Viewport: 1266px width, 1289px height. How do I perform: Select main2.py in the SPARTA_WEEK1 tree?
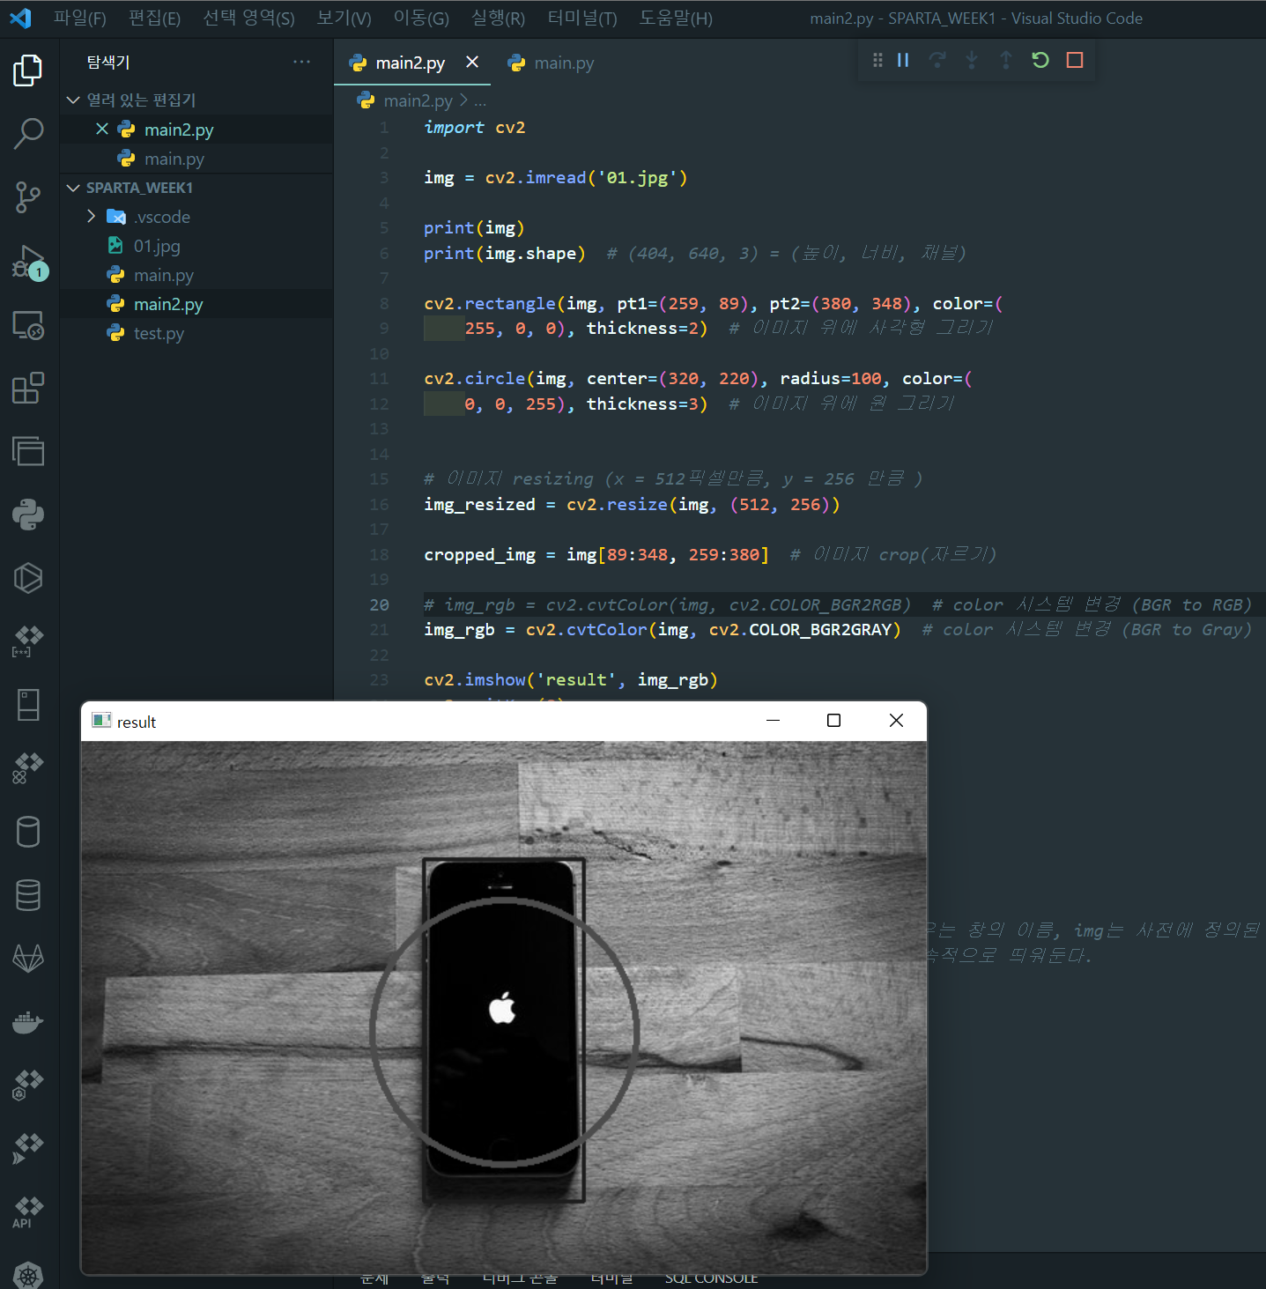[x=168, y=304]
